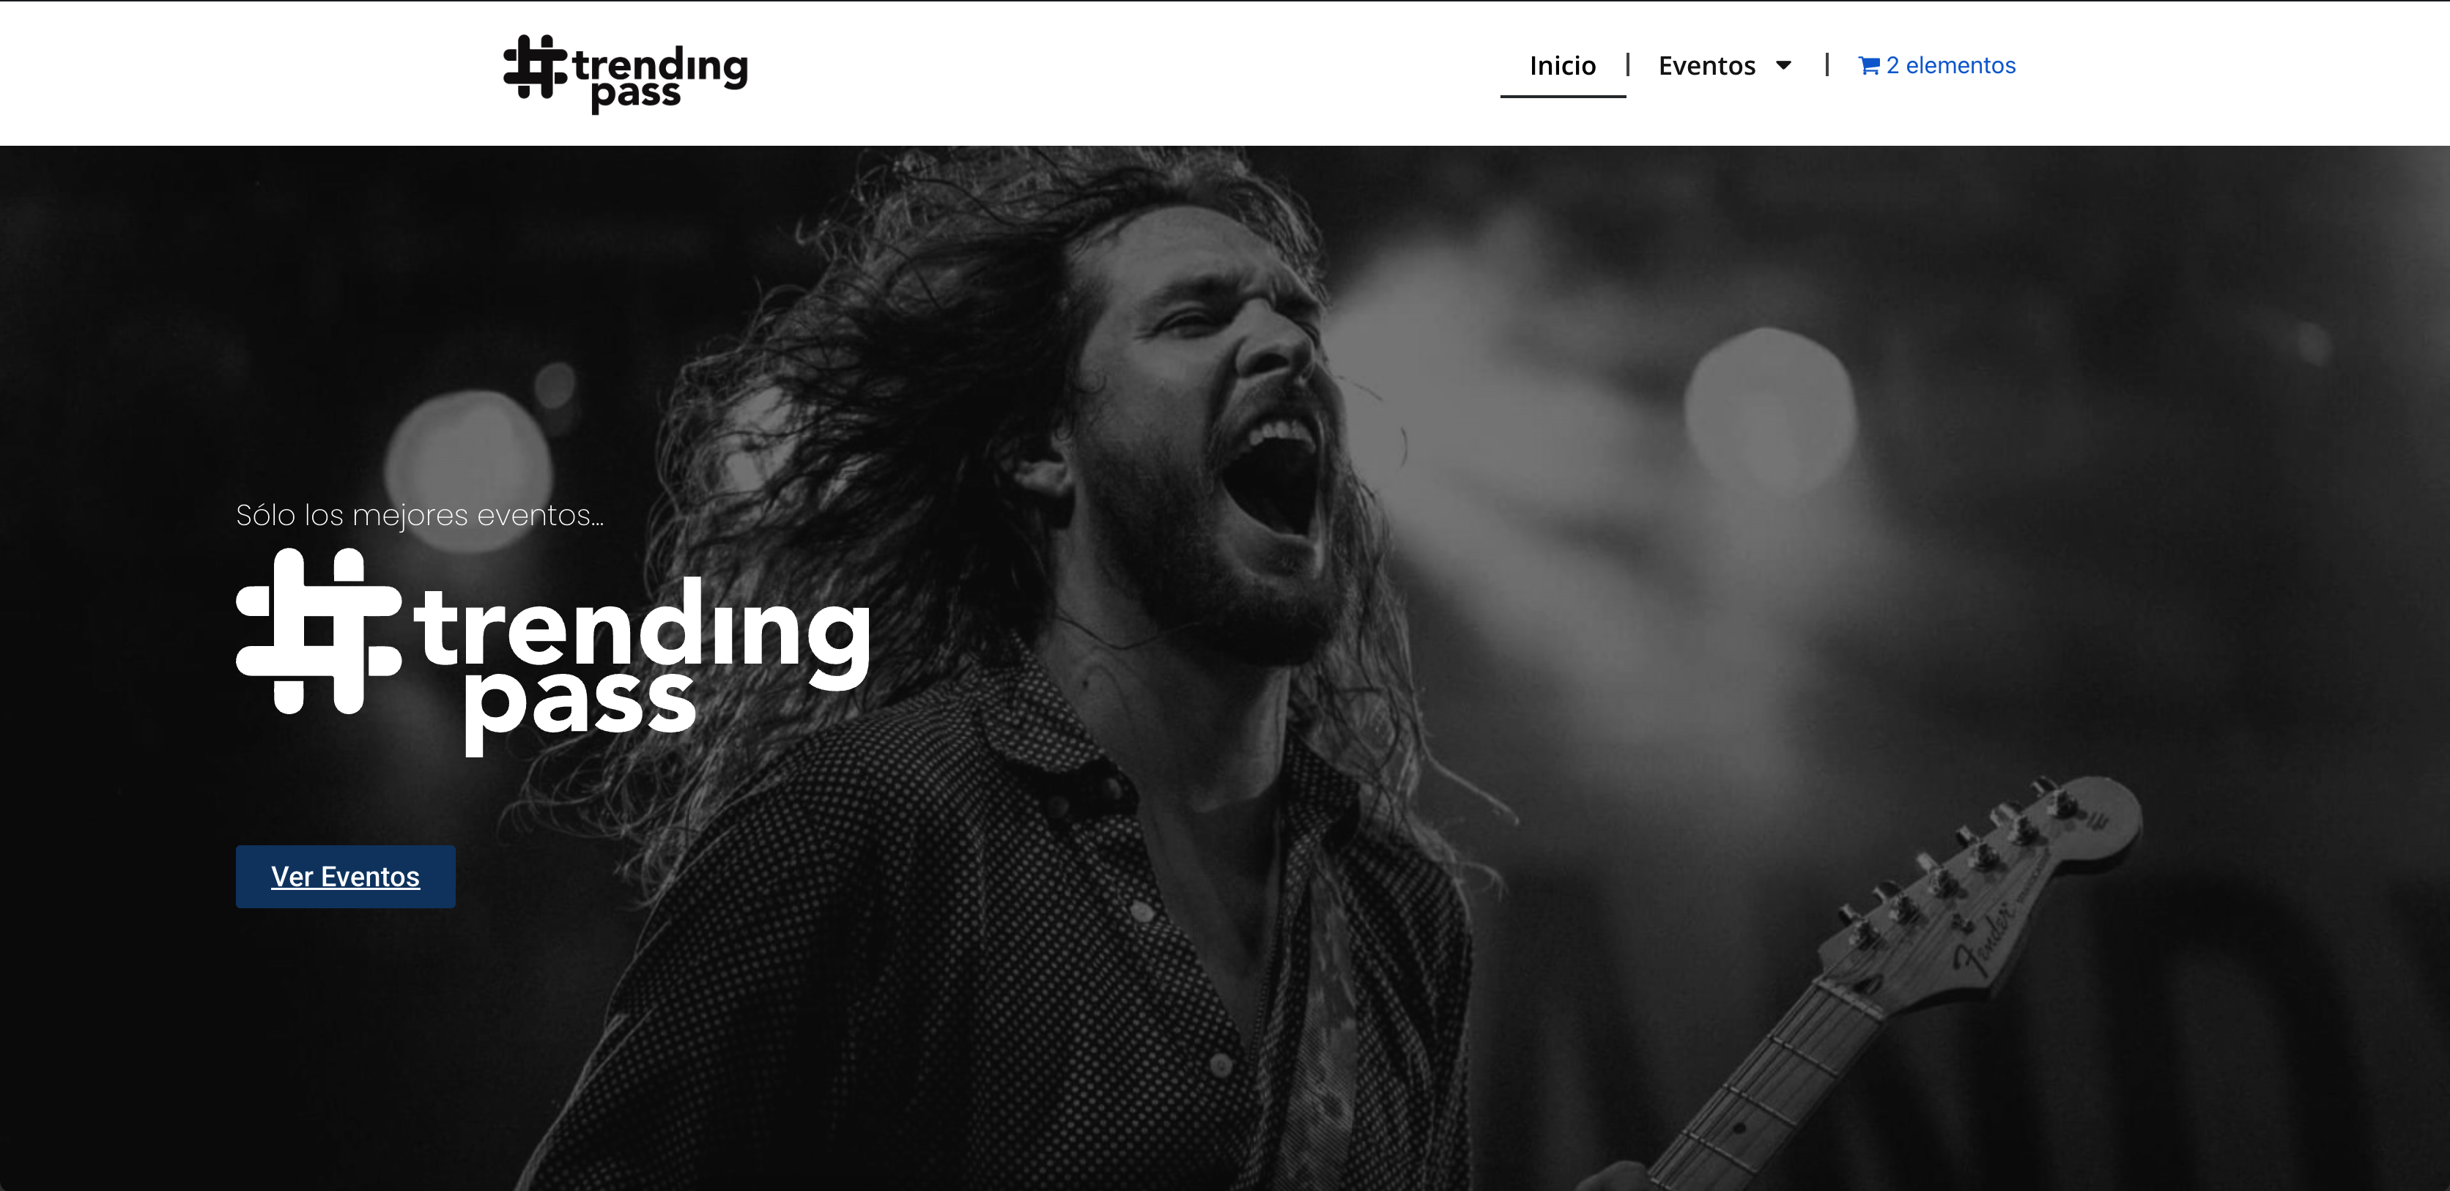Image resolution: width=2450 pixels, height=1191 pixels.
Task: Go to the Inicio menu item
Action: (x=1563, y=66)
